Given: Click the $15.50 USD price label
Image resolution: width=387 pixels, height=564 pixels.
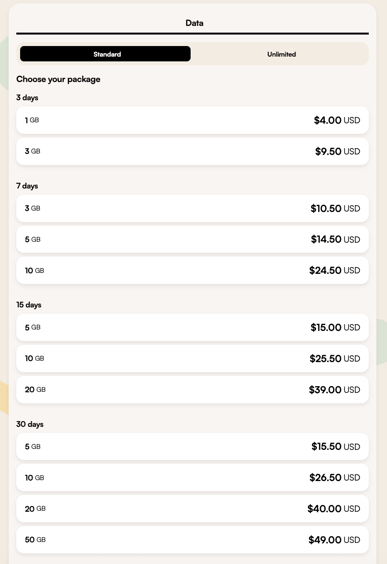Looking at the screenshot, I should point(336,446).
